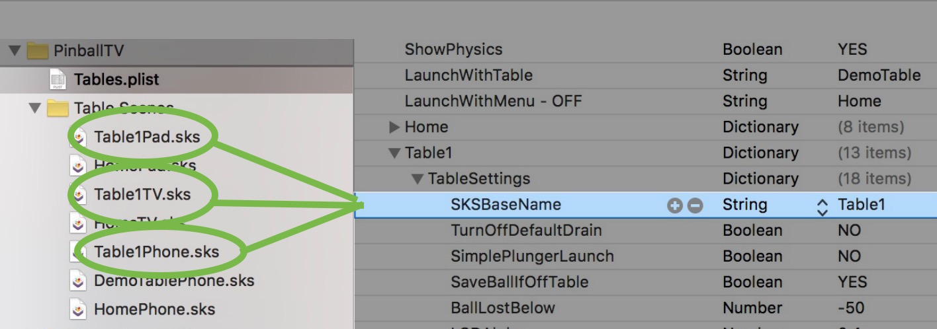
Task: Click the TurnOffDefaultDrain NO value
Action: [849, 231]
